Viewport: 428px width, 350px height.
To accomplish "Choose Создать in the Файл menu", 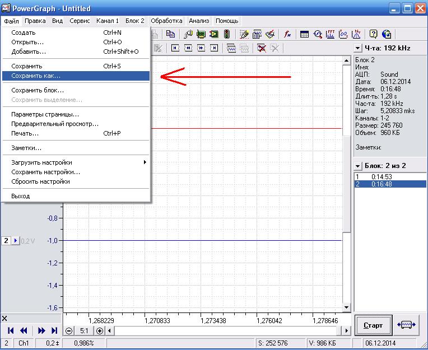I will pos(76,32).
